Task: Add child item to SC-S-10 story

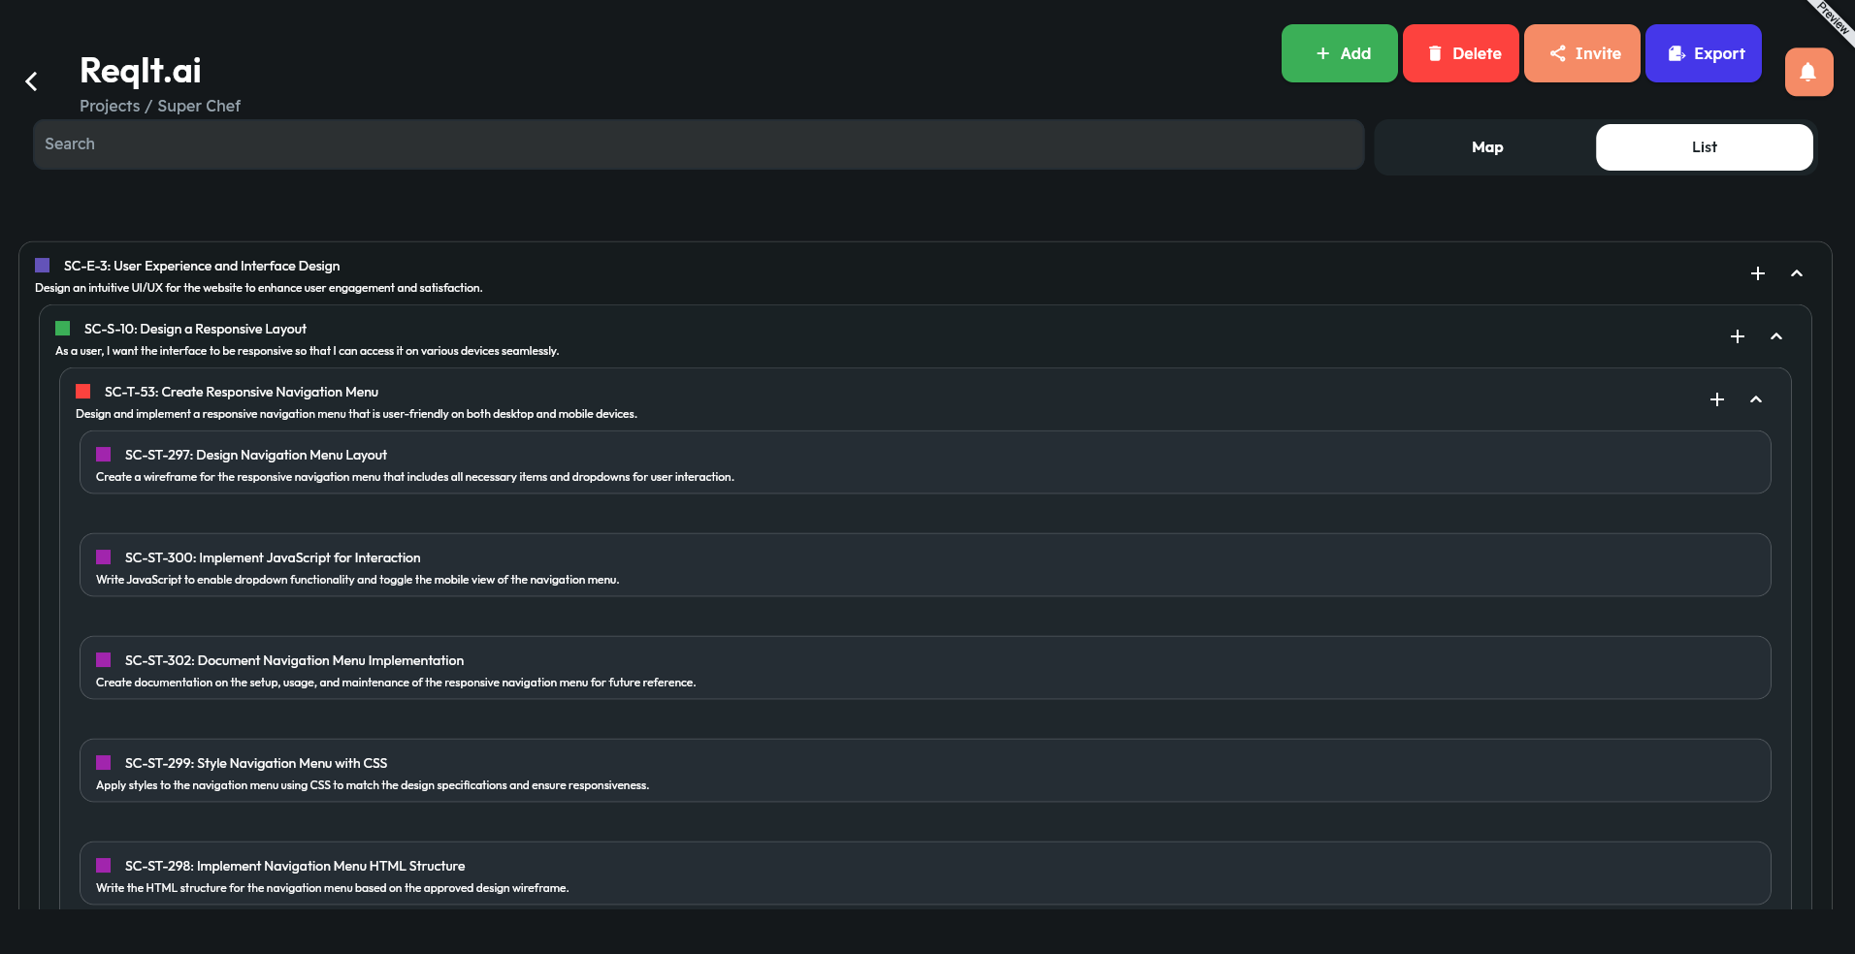Action: point(1737,336)
